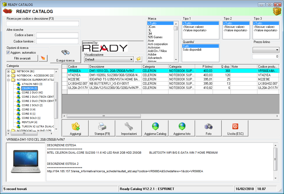
Task: Click the Aggiorna foto globe icon
Action: pos(182,126)
